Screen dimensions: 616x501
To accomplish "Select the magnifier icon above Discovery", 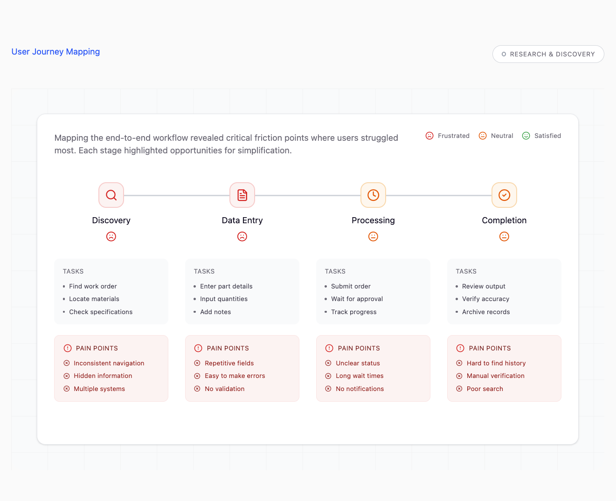I will (x=111, y=195).
